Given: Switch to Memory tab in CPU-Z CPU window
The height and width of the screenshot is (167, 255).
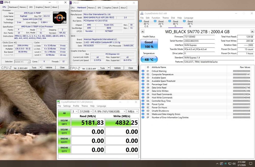Looking at the screenshot, I should click(23, 7).
